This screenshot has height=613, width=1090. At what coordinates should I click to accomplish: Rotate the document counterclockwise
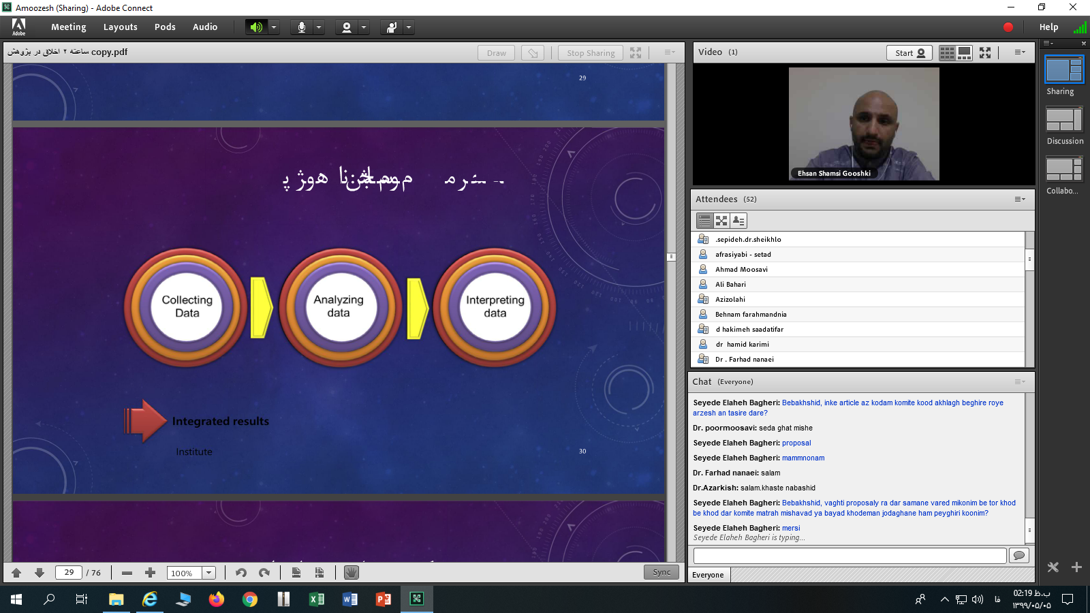pos(241,573)
